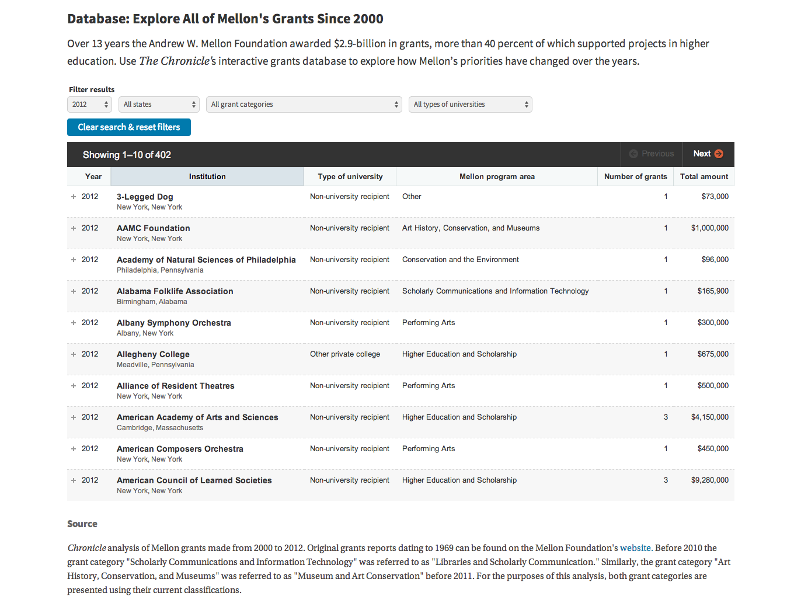The width and height of the screenshot is (794, 600).
Task: Select Academy of Natural Sciences of Philadelphia name
Action: [x=206, y=260]
